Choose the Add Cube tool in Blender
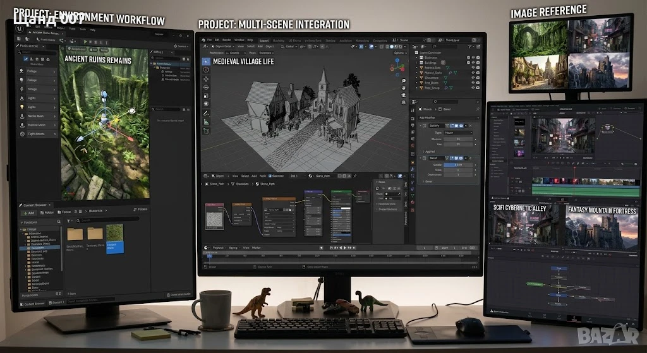Viewport: 647px width, 353px height. pyautogui.click(x=206, y=131)
